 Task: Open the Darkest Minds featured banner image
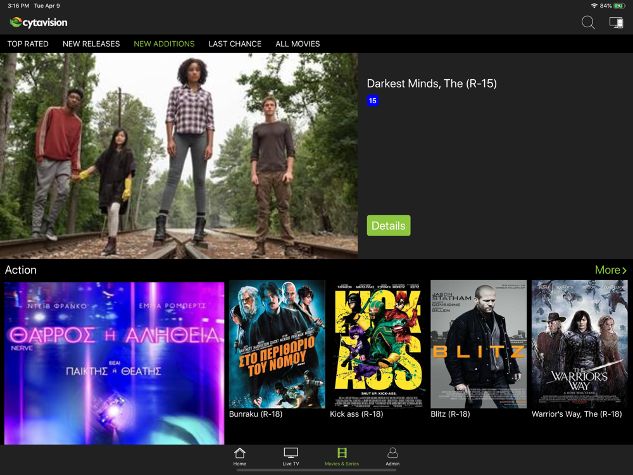click(x=179, y=156)
